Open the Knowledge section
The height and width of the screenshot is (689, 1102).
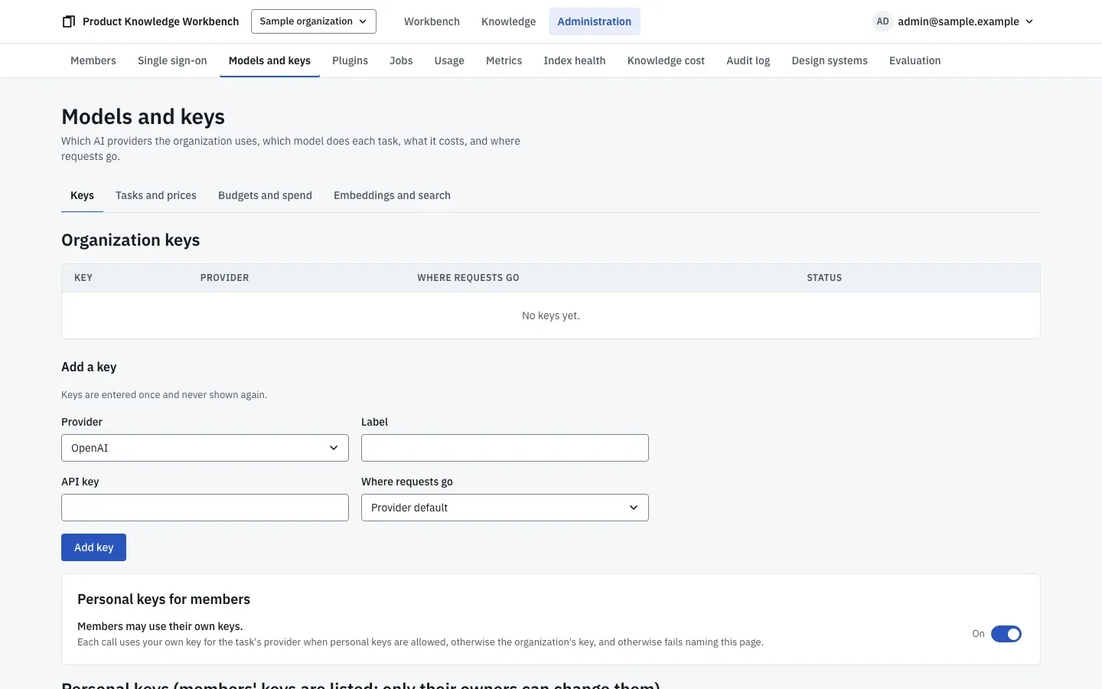[508, 21]
